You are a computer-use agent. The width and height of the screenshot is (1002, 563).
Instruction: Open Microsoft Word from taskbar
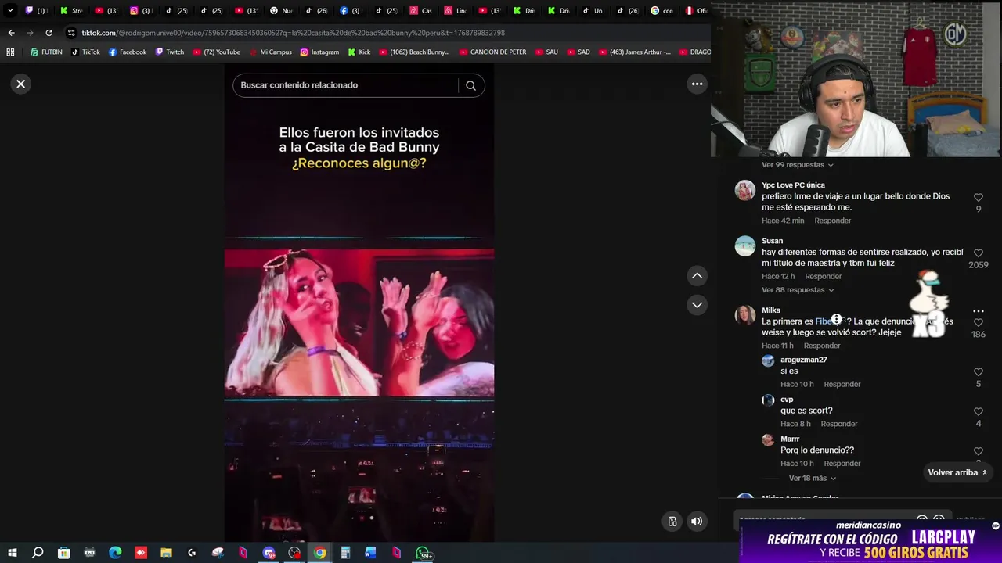pyautogui.click(x=371, y=553)
